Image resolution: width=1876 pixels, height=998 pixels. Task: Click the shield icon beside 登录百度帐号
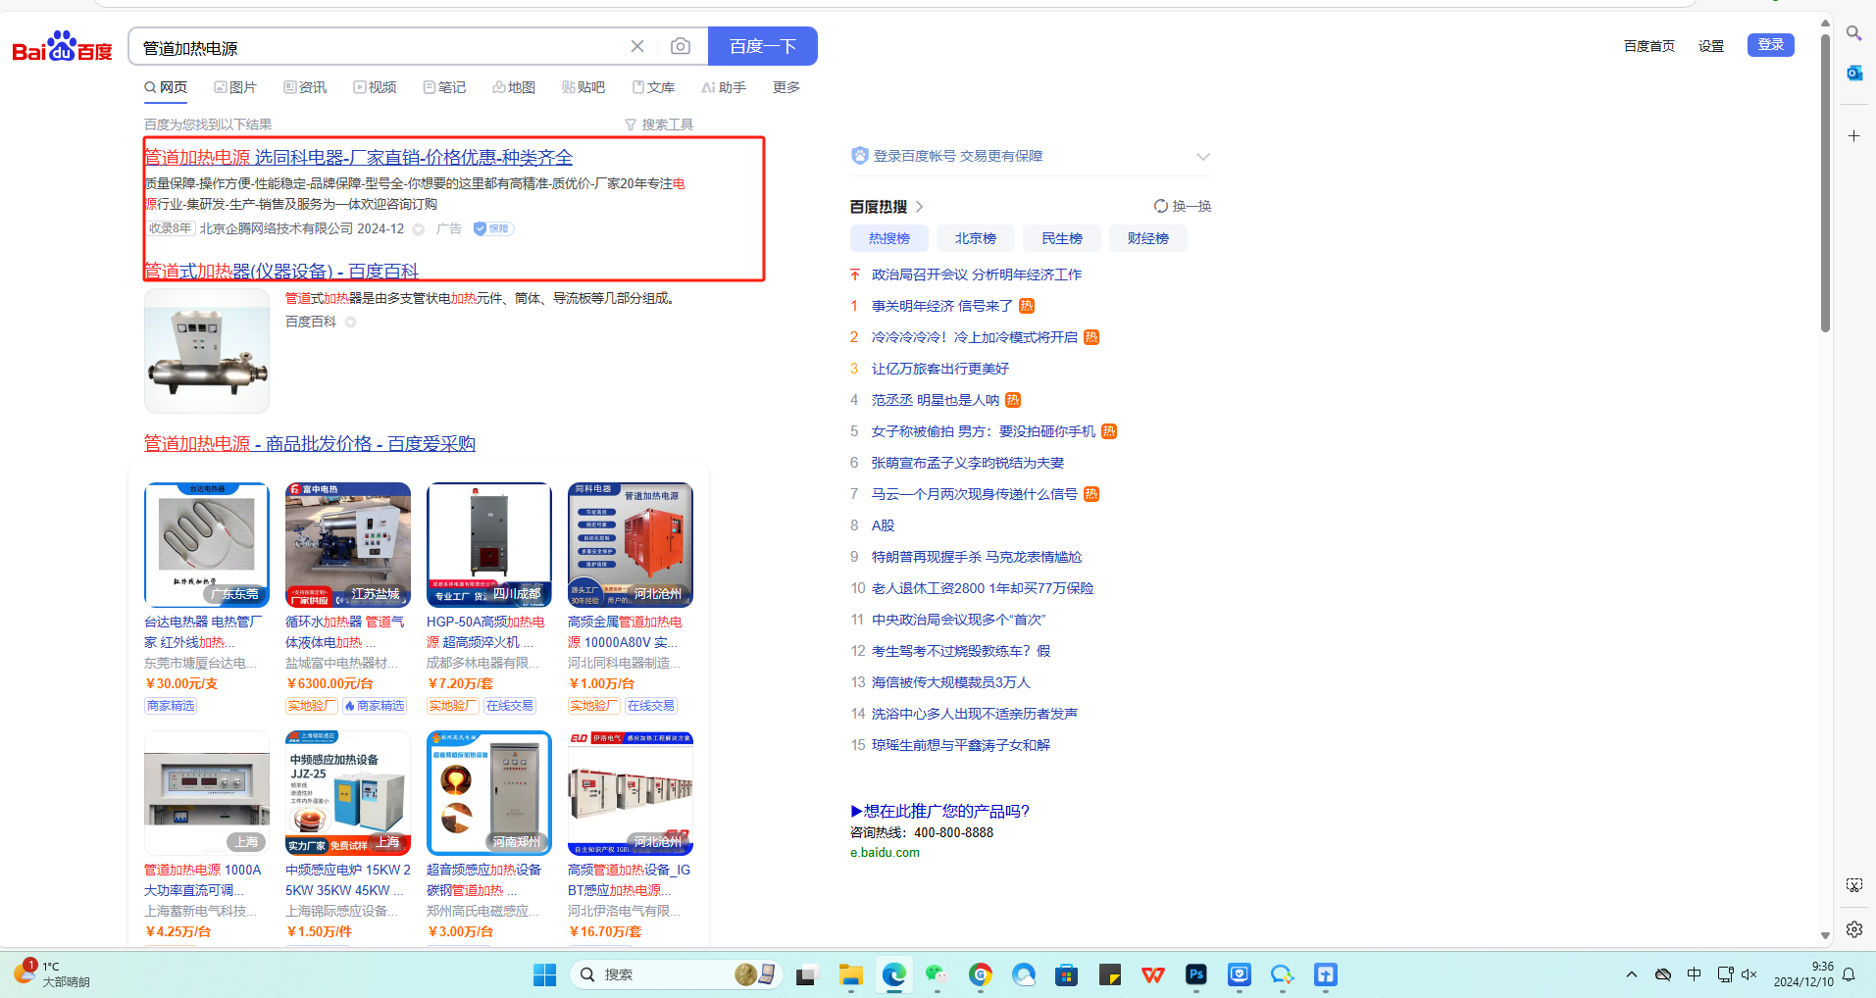coord(860,155)
